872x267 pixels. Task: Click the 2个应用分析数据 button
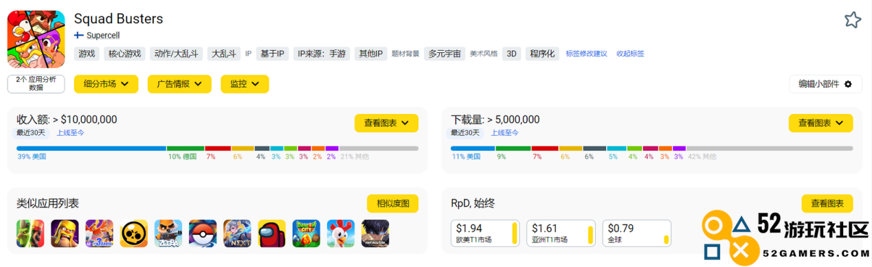36,84
